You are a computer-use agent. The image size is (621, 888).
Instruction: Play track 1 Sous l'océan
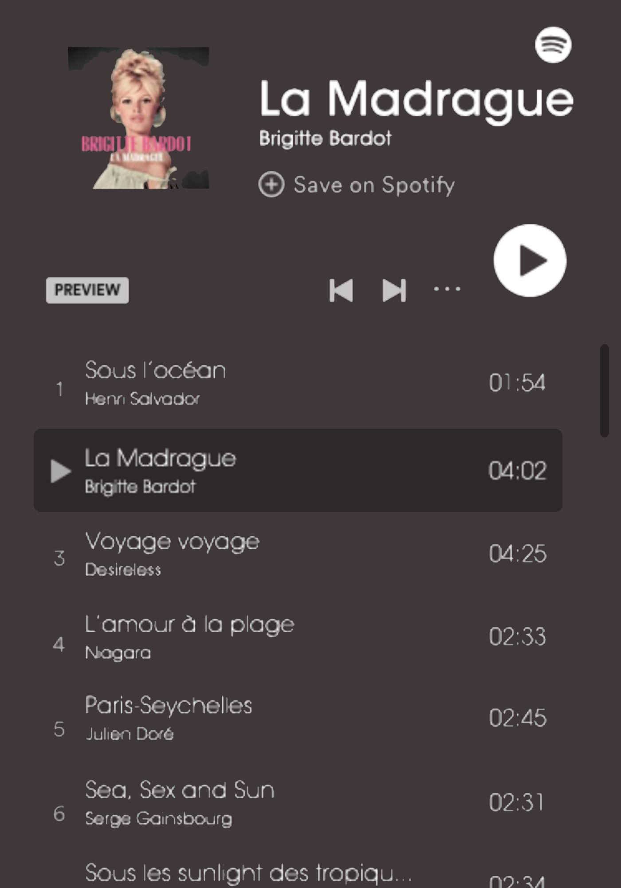(298, 383)
